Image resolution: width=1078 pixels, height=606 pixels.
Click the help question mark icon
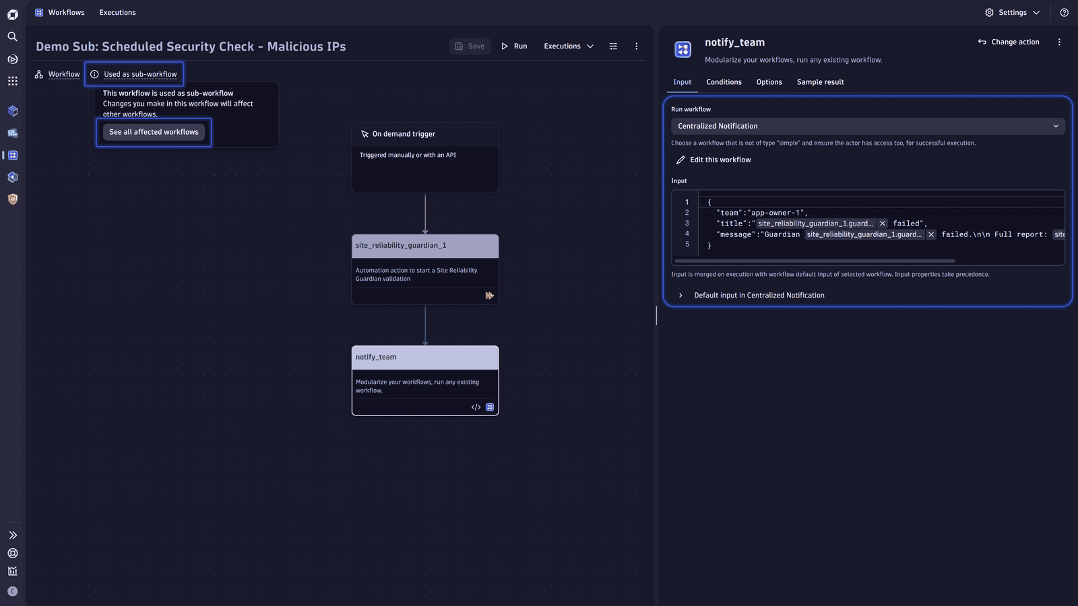pos(1064,12)
